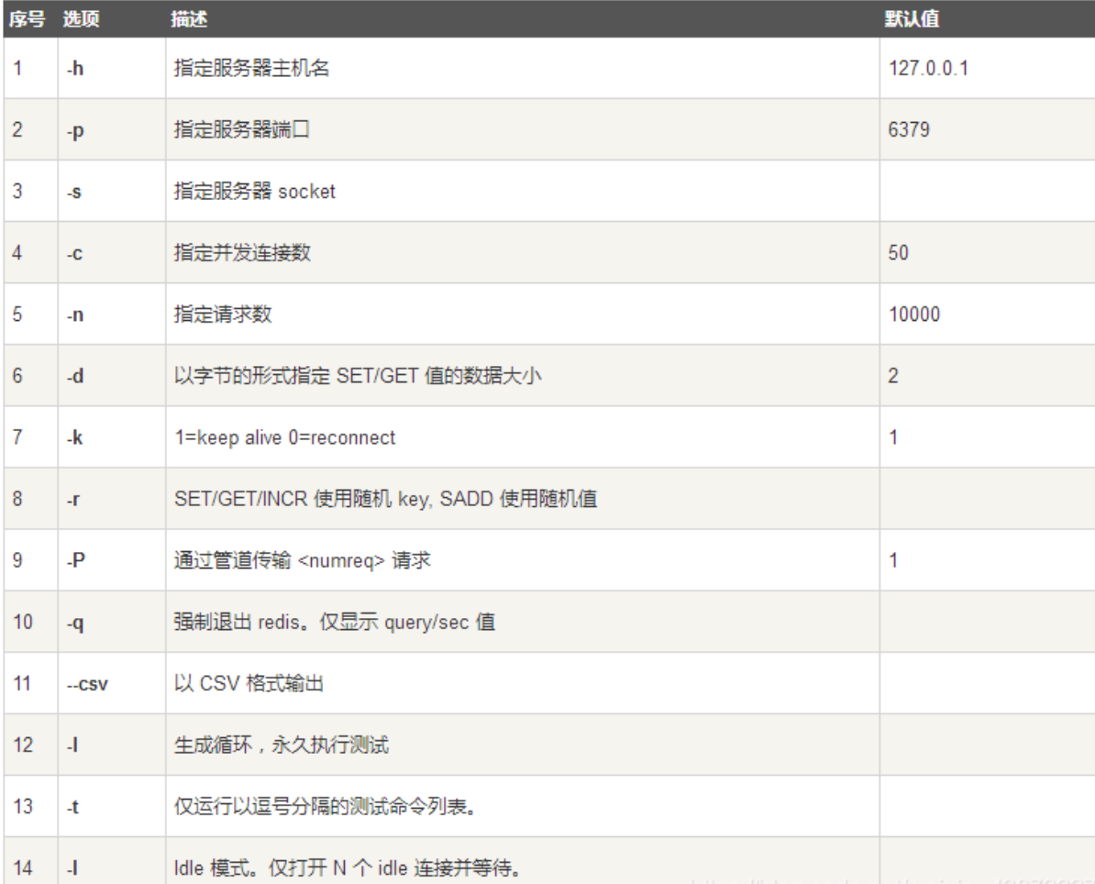Image resolution: width=1095 pixels, height=884 pixels.
Task: Click the text 生成循环，永久执行测试
Action: [x=282, y=745]
